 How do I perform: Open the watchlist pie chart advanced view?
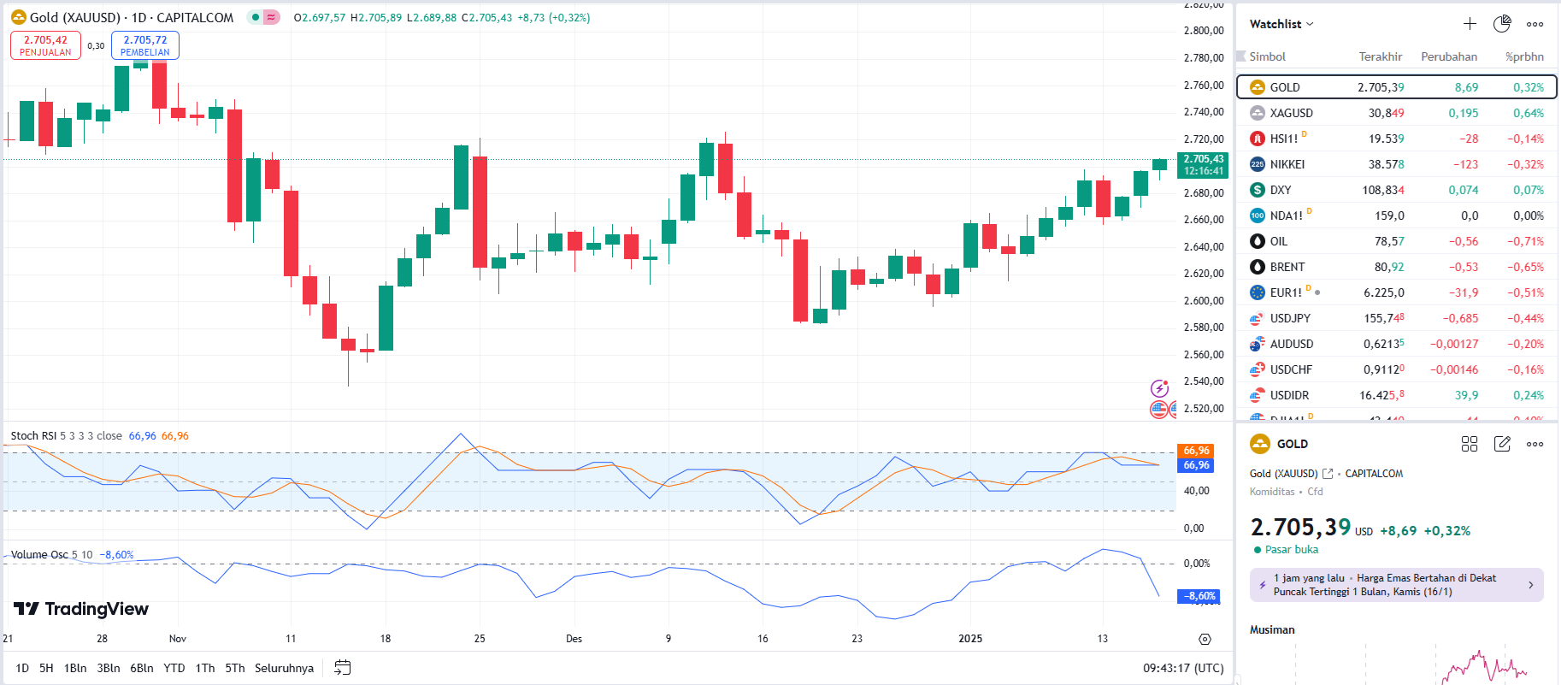[1502, 24]
